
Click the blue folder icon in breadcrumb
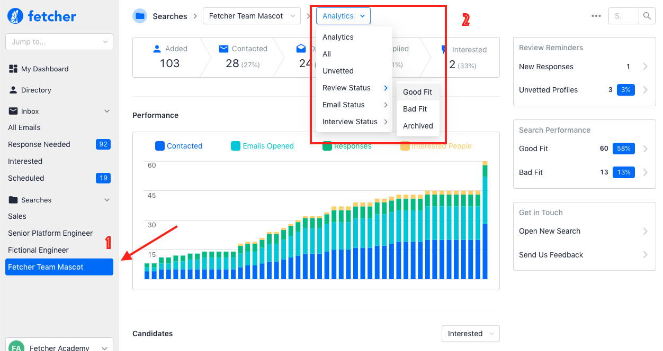tap(140, 16)
